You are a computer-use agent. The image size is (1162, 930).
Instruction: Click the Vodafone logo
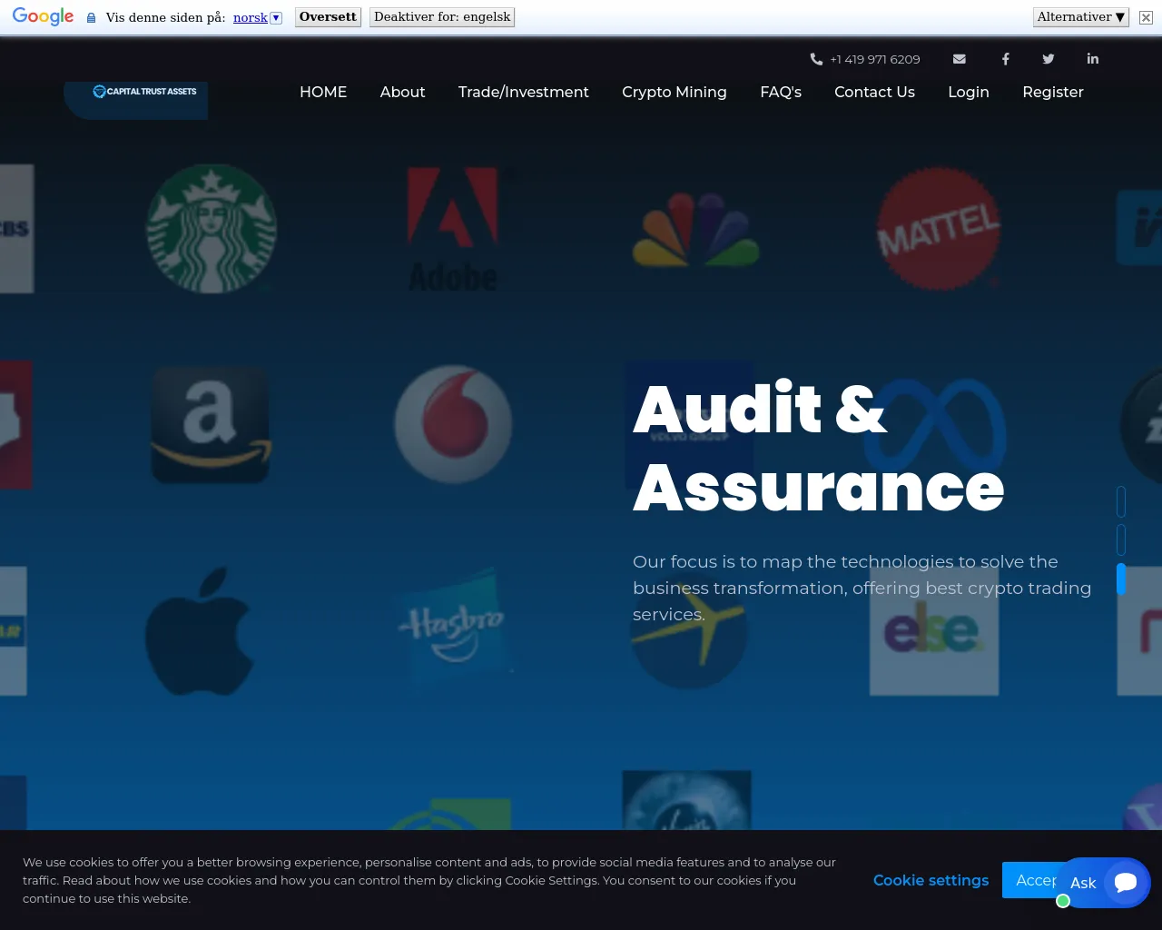pyautogui.click(x=453, y=424)
